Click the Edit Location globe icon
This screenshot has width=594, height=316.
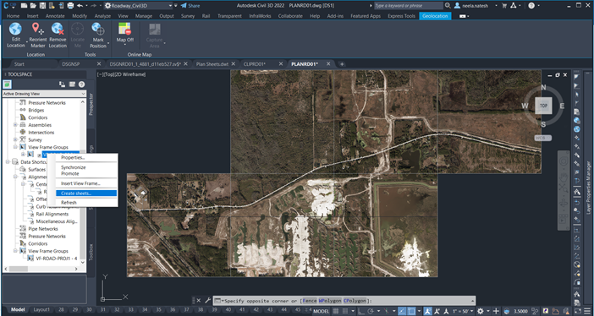point(15,29)
